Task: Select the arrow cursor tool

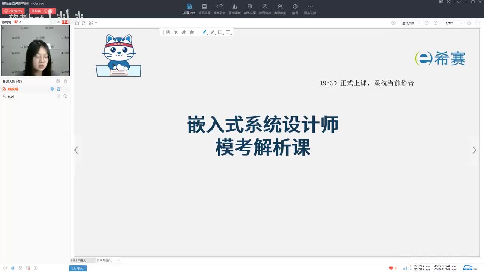Action: pyautogui.click(x=176, y=32)
